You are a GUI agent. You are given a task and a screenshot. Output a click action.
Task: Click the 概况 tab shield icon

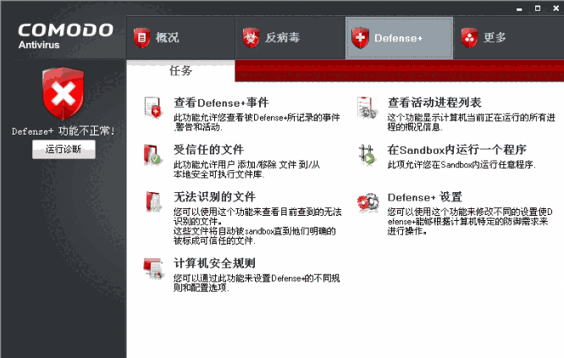(141, 38)
